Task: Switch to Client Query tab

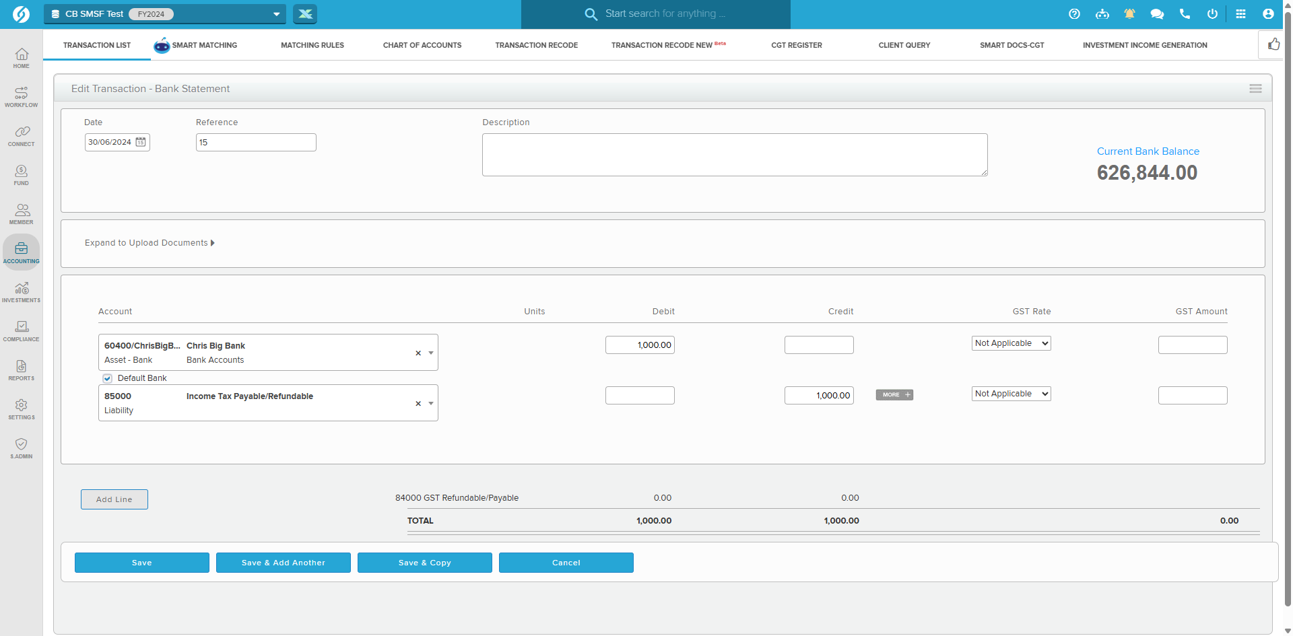Action: click(x=904, y=45)
